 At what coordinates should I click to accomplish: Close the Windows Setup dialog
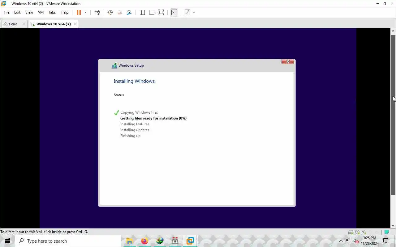[x=288, y=61]
